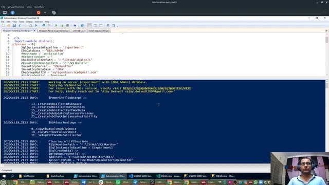Click the Import-Module dbatools line
329x185 pixels.
click(x=34, y=41)
